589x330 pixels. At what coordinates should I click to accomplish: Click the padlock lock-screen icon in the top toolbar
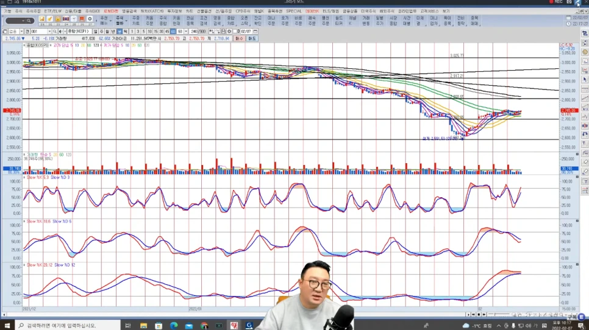point(57,19)
